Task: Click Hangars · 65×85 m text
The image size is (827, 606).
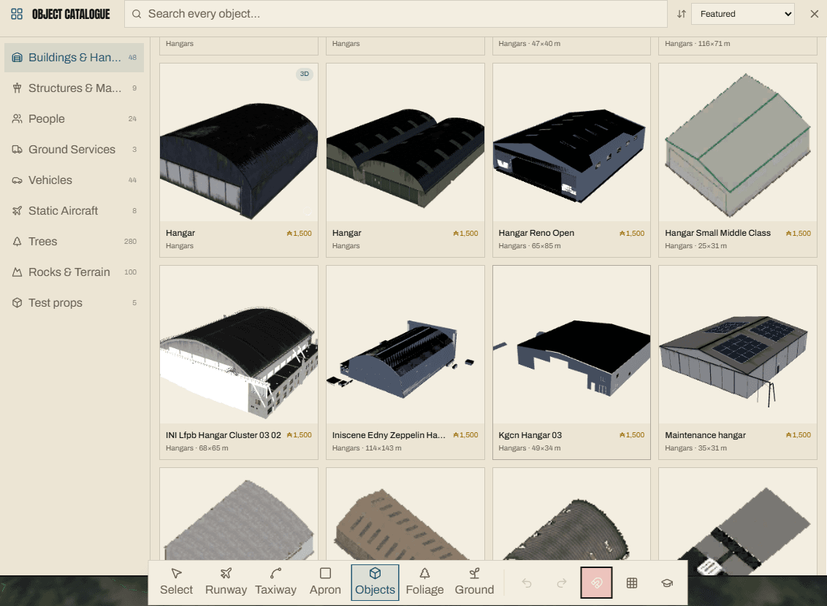Action: (x=530, y=245)
